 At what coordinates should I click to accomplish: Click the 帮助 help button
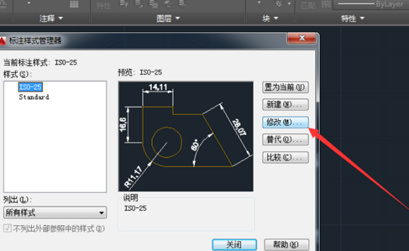[287, 245]
